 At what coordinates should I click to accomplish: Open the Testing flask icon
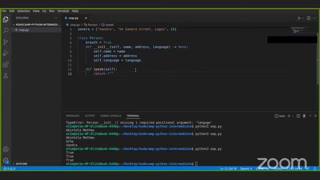click(x=5, y=75)
